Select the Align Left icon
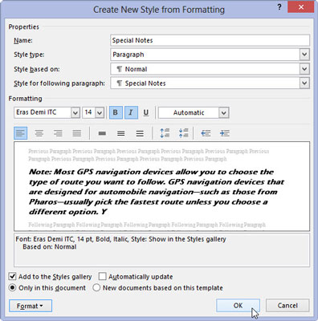This screenshot has width=318, height=321. [x=21, y=133]
